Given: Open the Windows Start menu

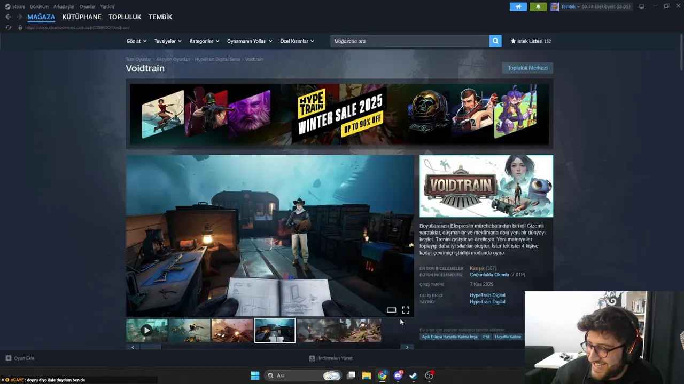Looking at the screenshot, I should click(255, 375).
